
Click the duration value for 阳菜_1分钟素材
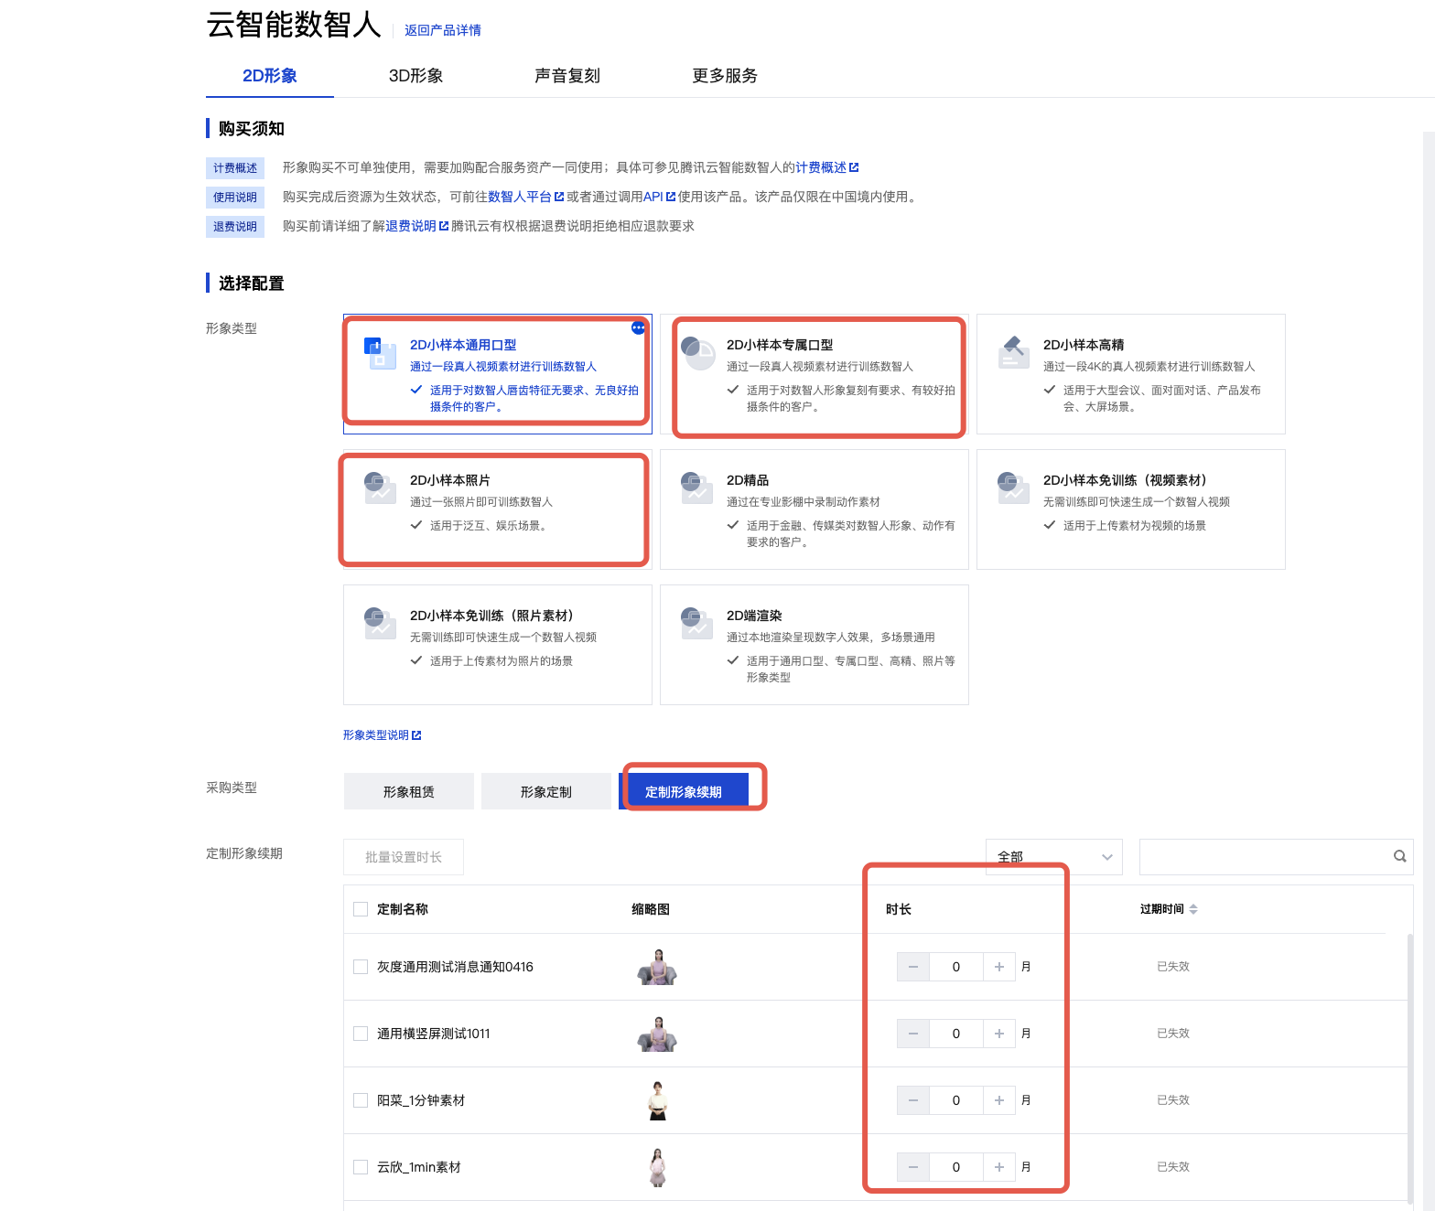point(956,1100)
